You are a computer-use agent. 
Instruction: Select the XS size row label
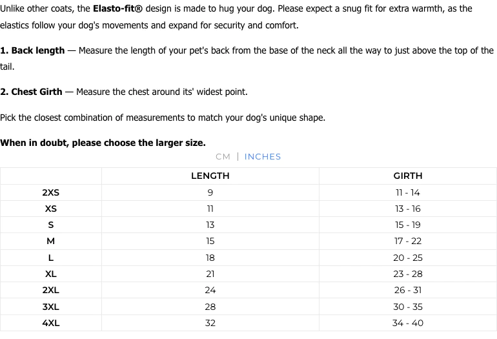[51, 209]
